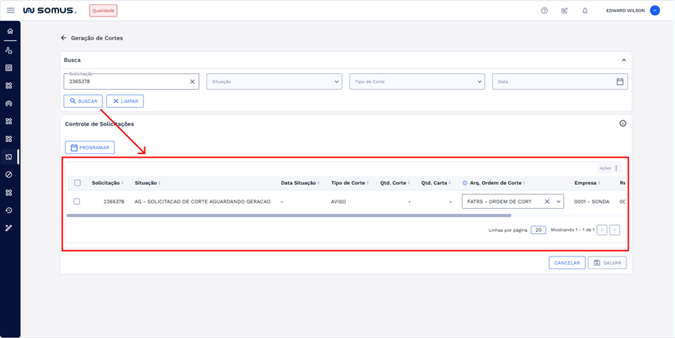Click the Linhas por página input
The height and width of the screenshot is (338, 675).
point(538,230)
